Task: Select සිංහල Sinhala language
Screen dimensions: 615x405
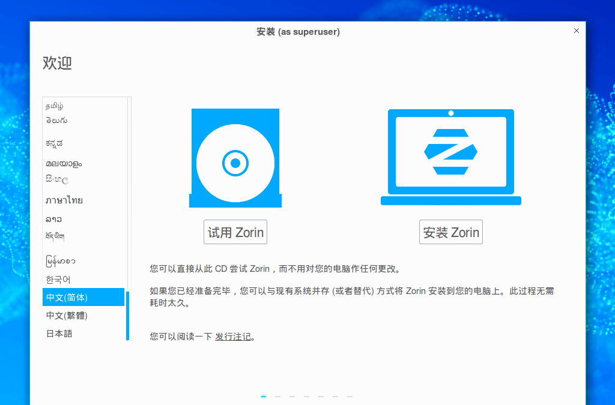Action: pos(83,180)
